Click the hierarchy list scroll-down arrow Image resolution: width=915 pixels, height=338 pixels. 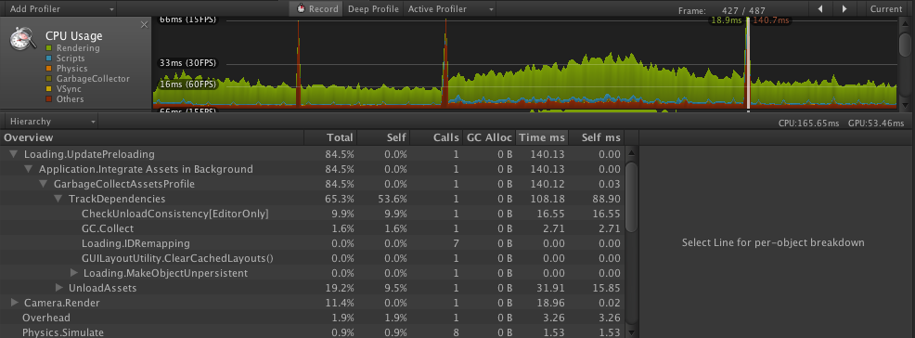coord(630,332)
